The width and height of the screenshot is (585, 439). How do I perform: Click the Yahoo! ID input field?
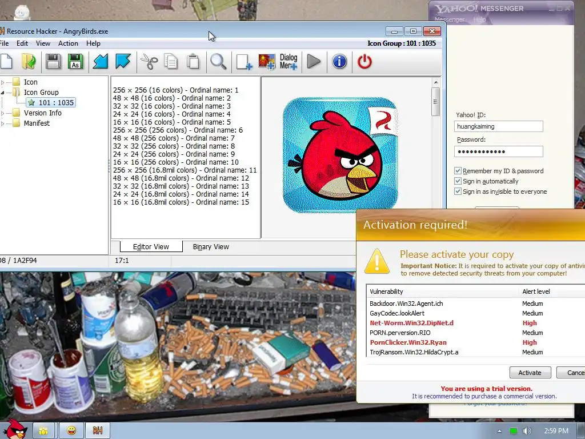(x=498, y=126)
